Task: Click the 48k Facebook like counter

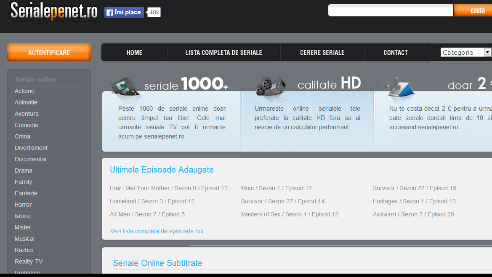Action: [154, 13]
